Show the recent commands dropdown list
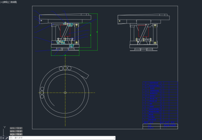Image resolution: width=202 pixels, height=140 pixels. coord(11,138)
